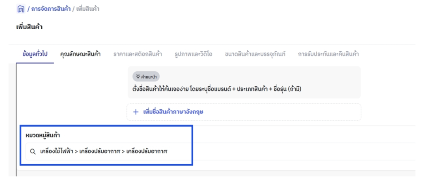Click the คำแนะนำ tip badge
This screenshot has height=181, width=423.
tap(146, 77)
